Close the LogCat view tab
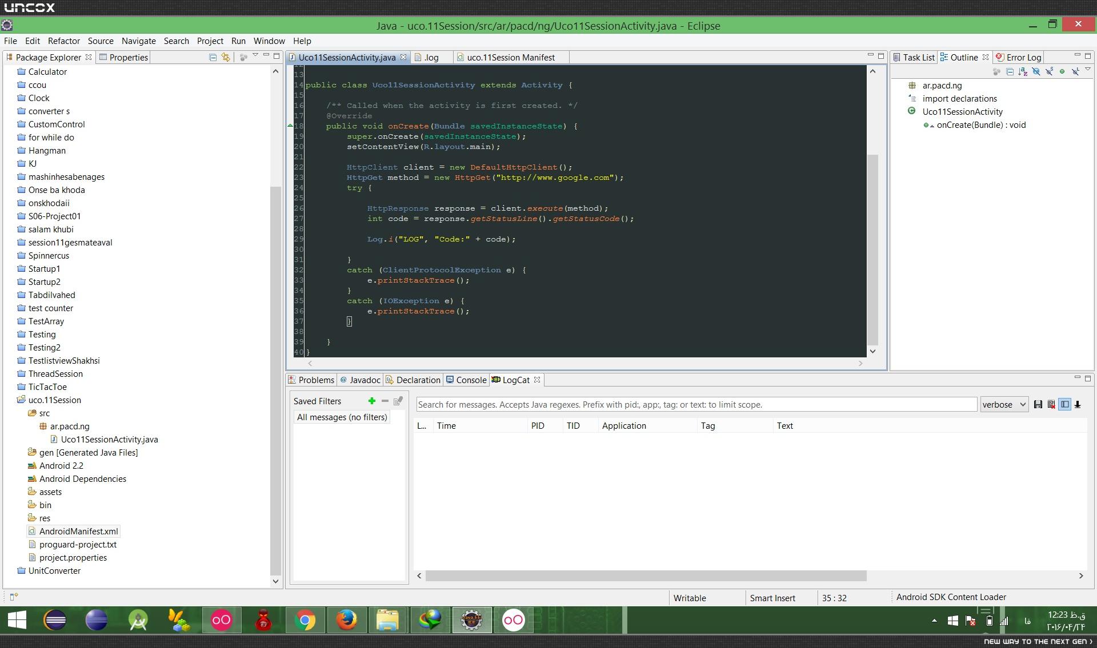This screenshot has width=1097, height=648. click(x=537, y=380)
